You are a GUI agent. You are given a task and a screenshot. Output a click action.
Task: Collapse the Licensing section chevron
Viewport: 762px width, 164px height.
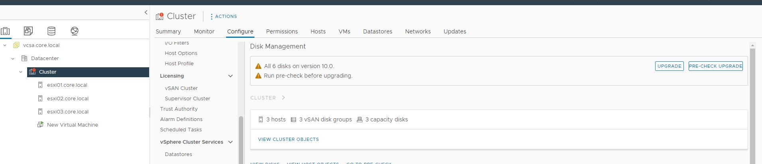click(230, 76)
